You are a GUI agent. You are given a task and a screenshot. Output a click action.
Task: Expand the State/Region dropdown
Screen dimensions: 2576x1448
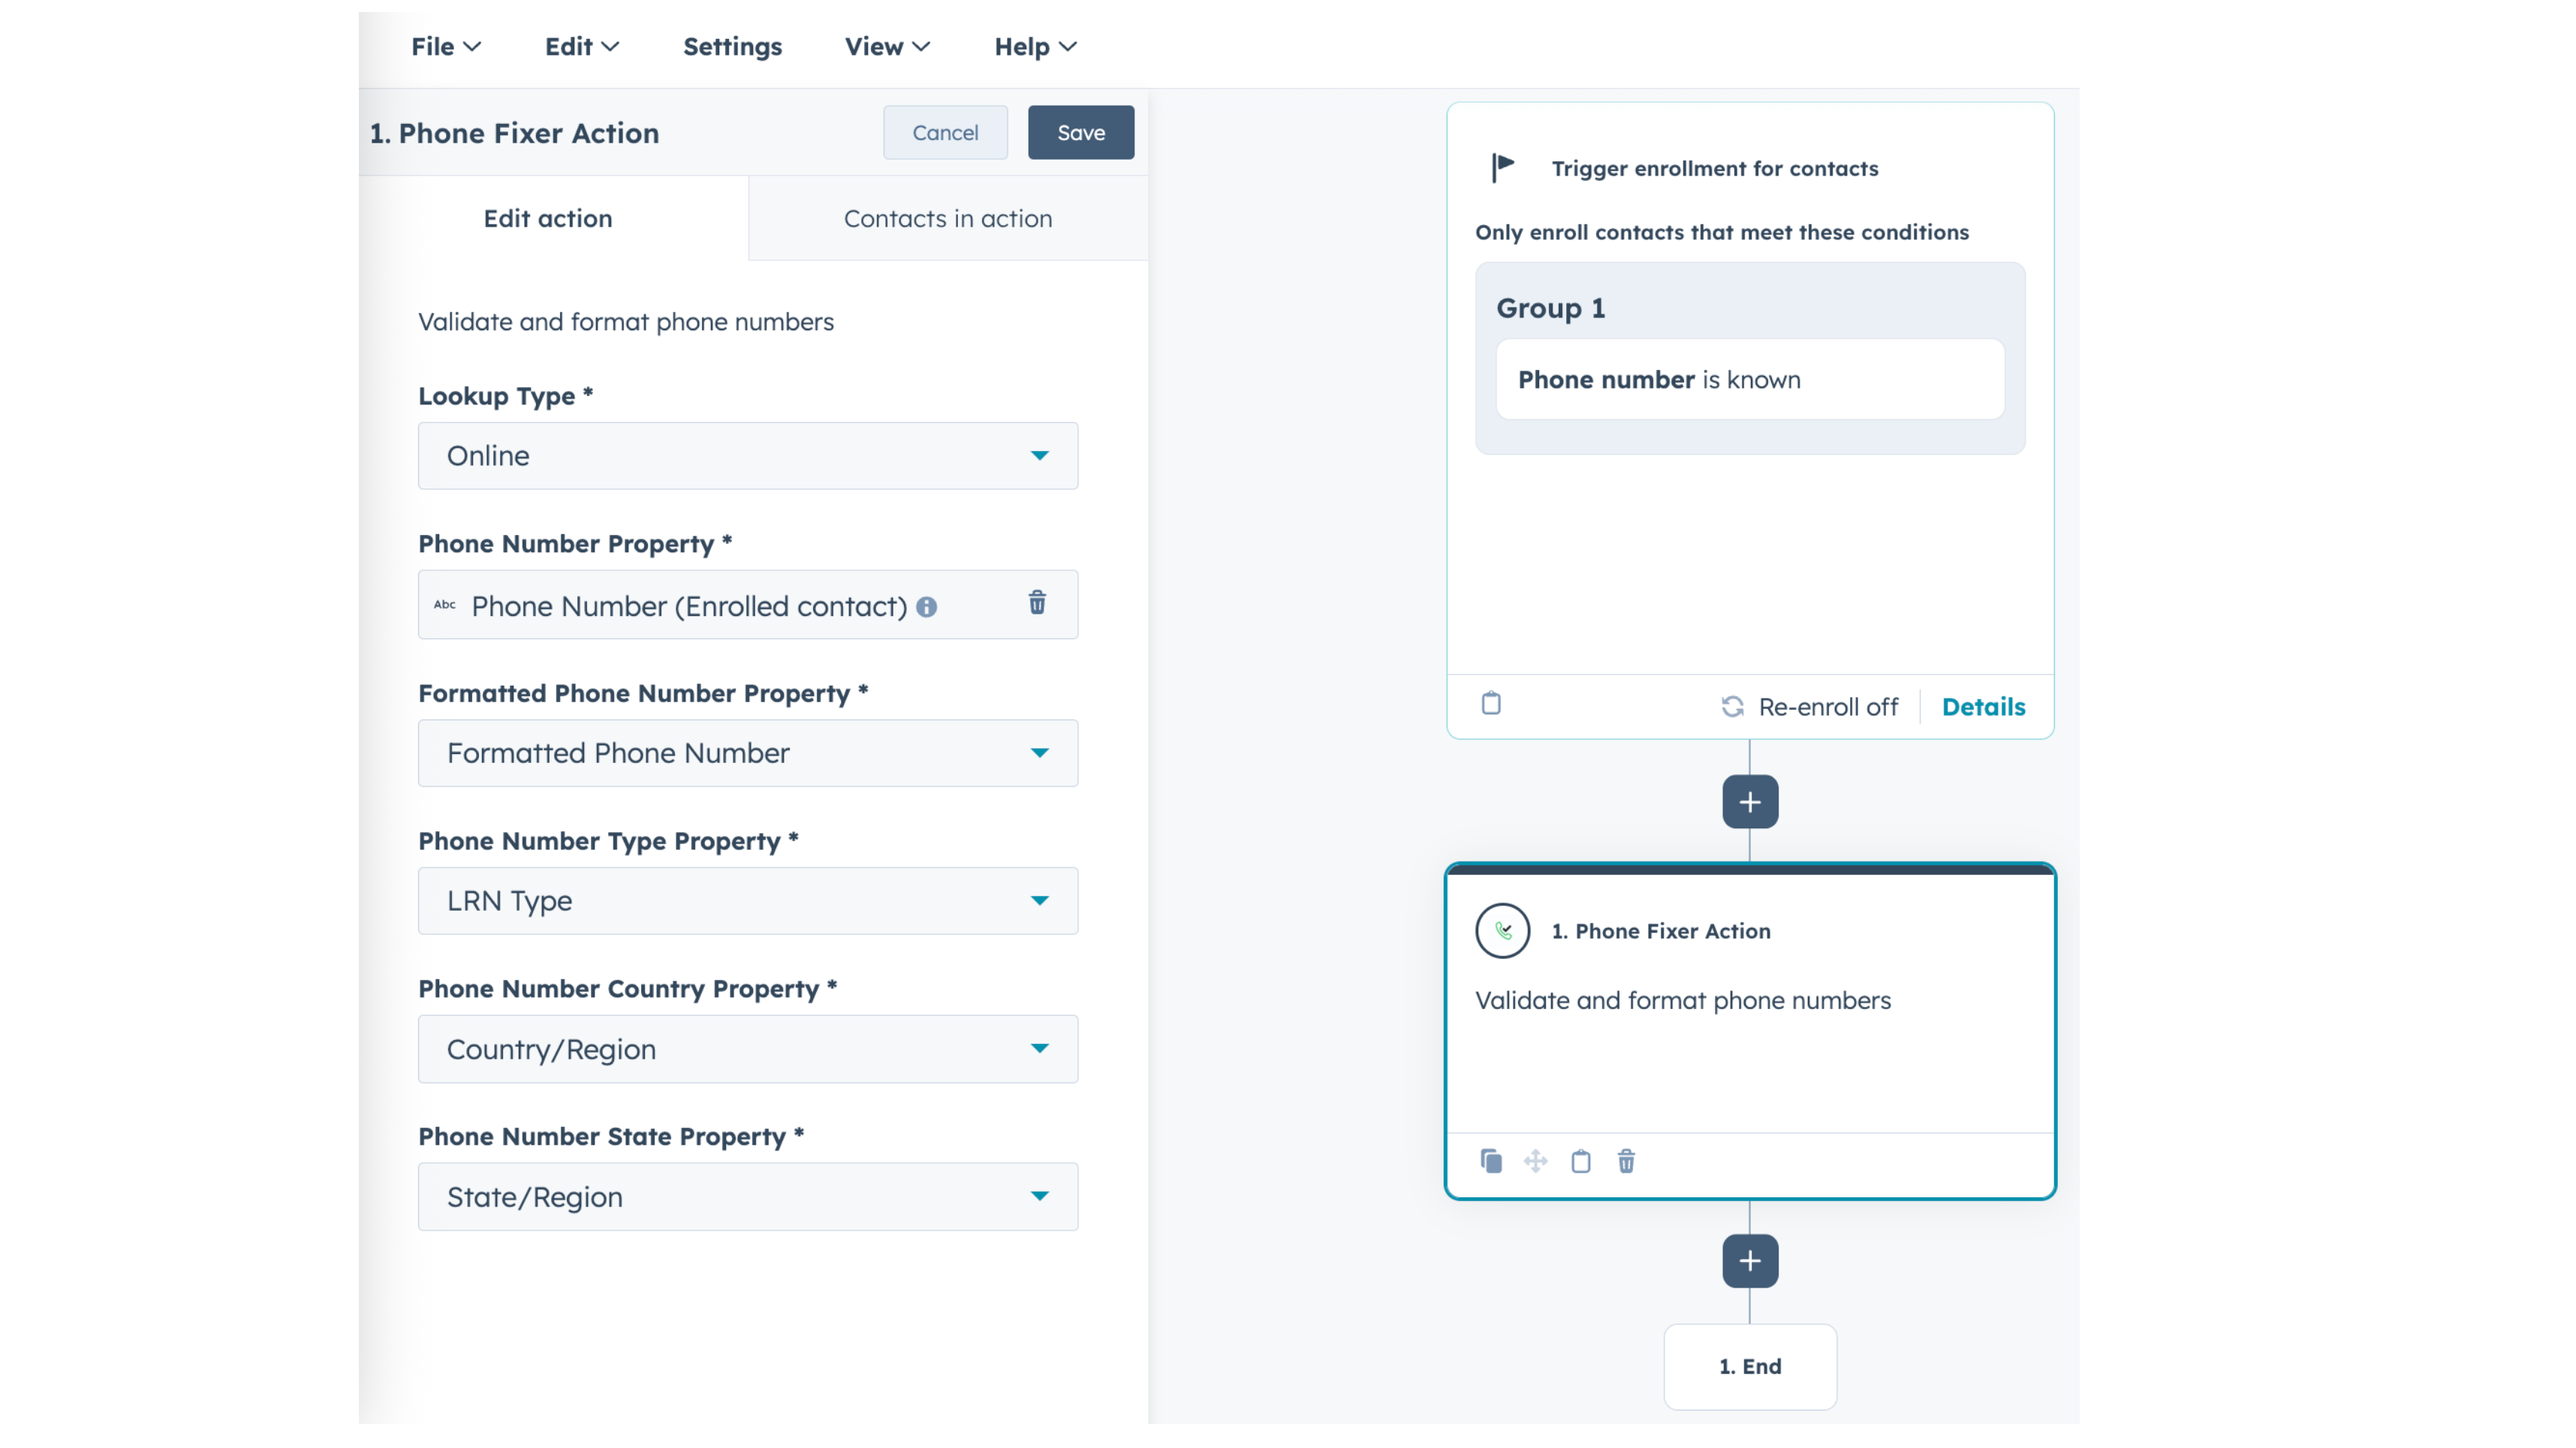(748, 1197)
